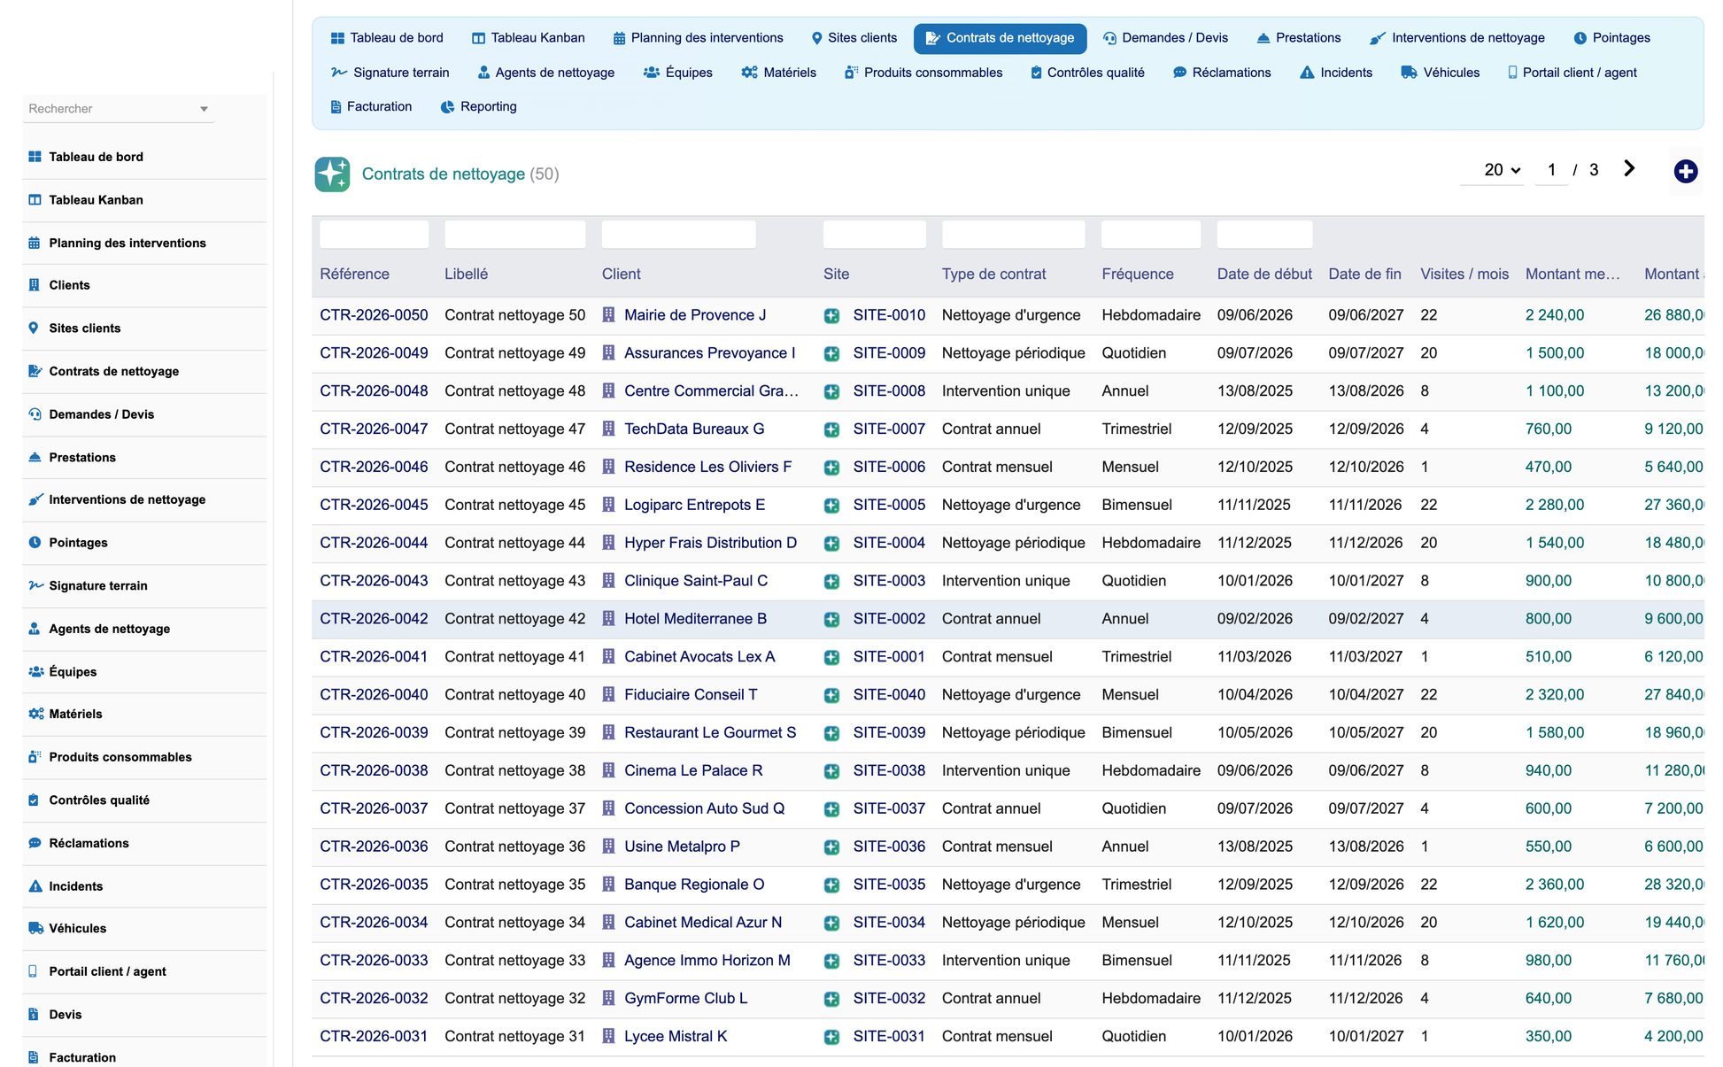Open client Hyper Frais Distribution D
Image resolution: width=1723 pixels, height=1067 pixels.
click(710, 543)
